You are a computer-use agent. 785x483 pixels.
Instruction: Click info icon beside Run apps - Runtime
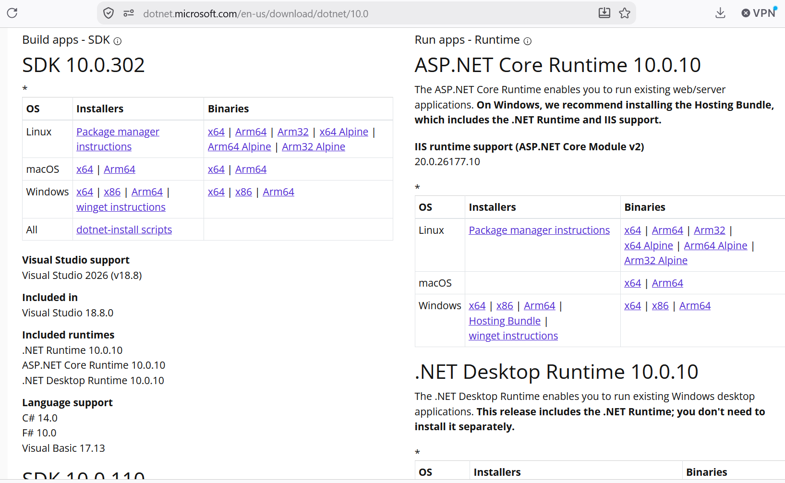528,41
